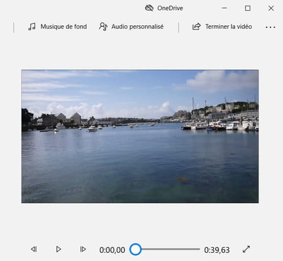Image resolution: width=283 pixels, height=261 pixels.
Task: Minimize the video editor window
Action: coord(225,8)
